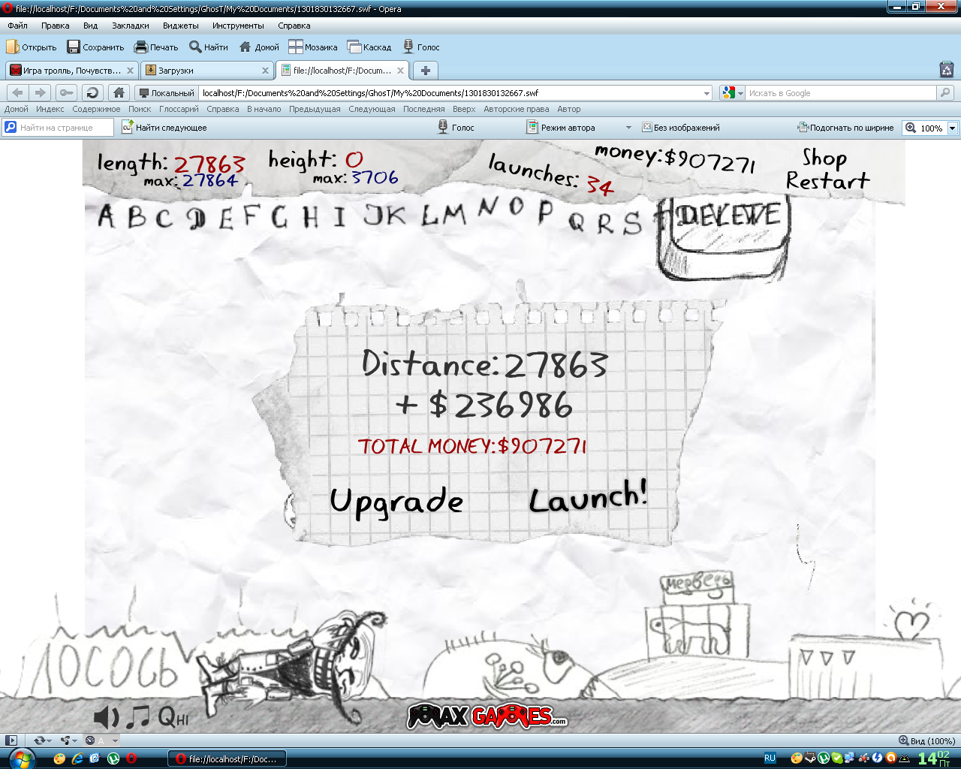
Task: Click the Windows Start button
Action: click(x=21, y=758)
